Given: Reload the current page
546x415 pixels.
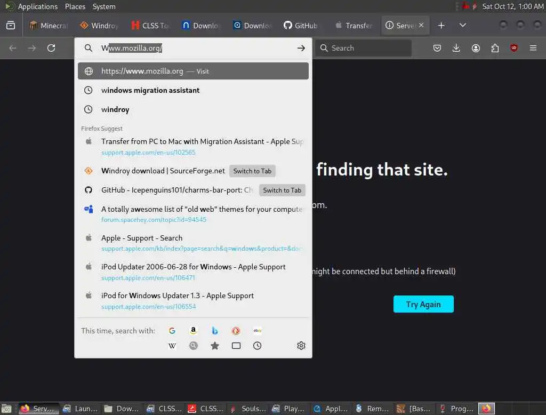Looking at the screenshot, I should (x=51, y=48).
